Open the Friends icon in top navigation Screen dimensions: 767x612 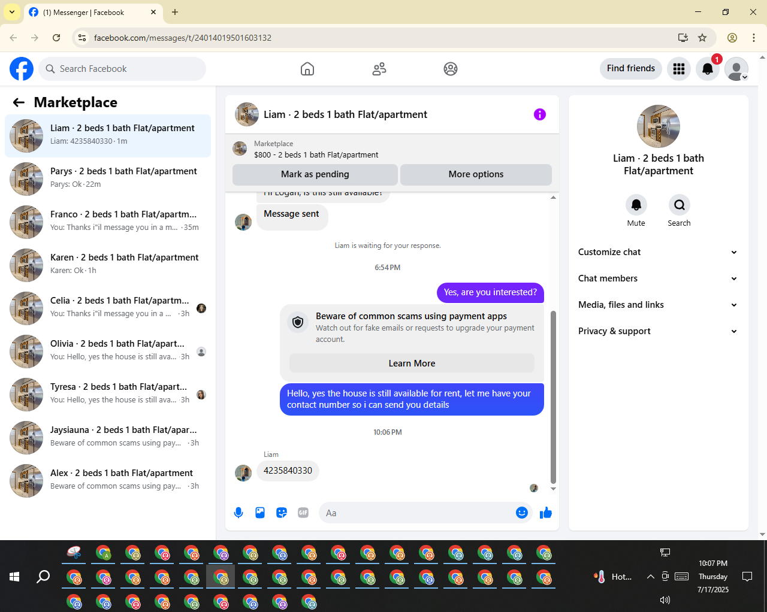point(379,69)
